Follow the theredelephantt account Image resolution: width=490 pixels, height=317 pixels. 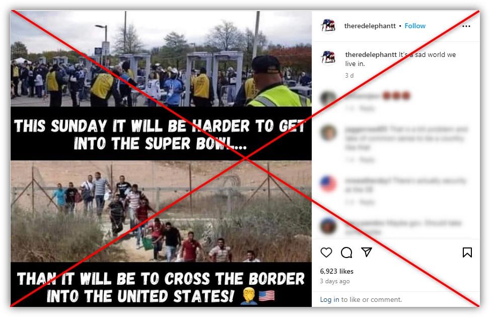415,26
